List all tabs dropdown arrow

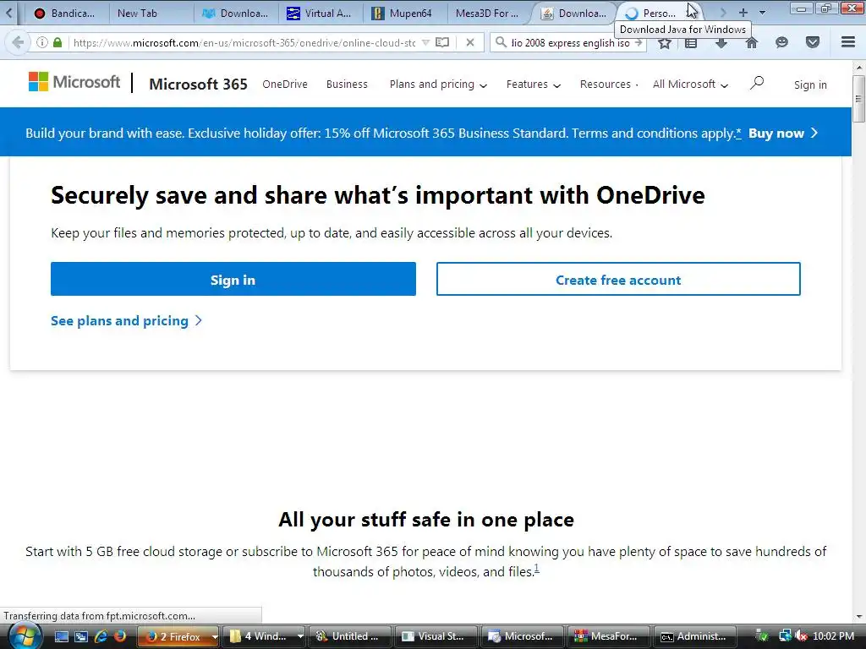762,12
